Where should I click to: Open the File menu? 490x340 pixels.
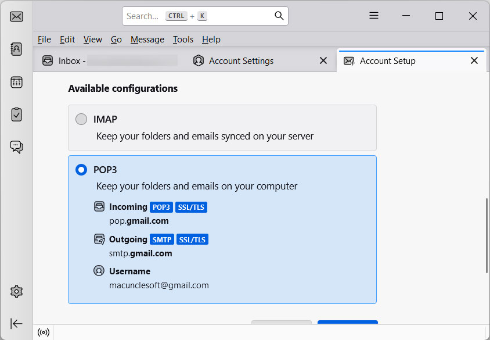click(x=44, y=40)
